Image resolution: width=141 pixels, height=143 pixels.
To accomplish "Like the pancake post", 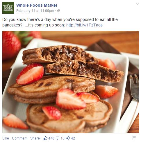I will (x=6, y=138).
